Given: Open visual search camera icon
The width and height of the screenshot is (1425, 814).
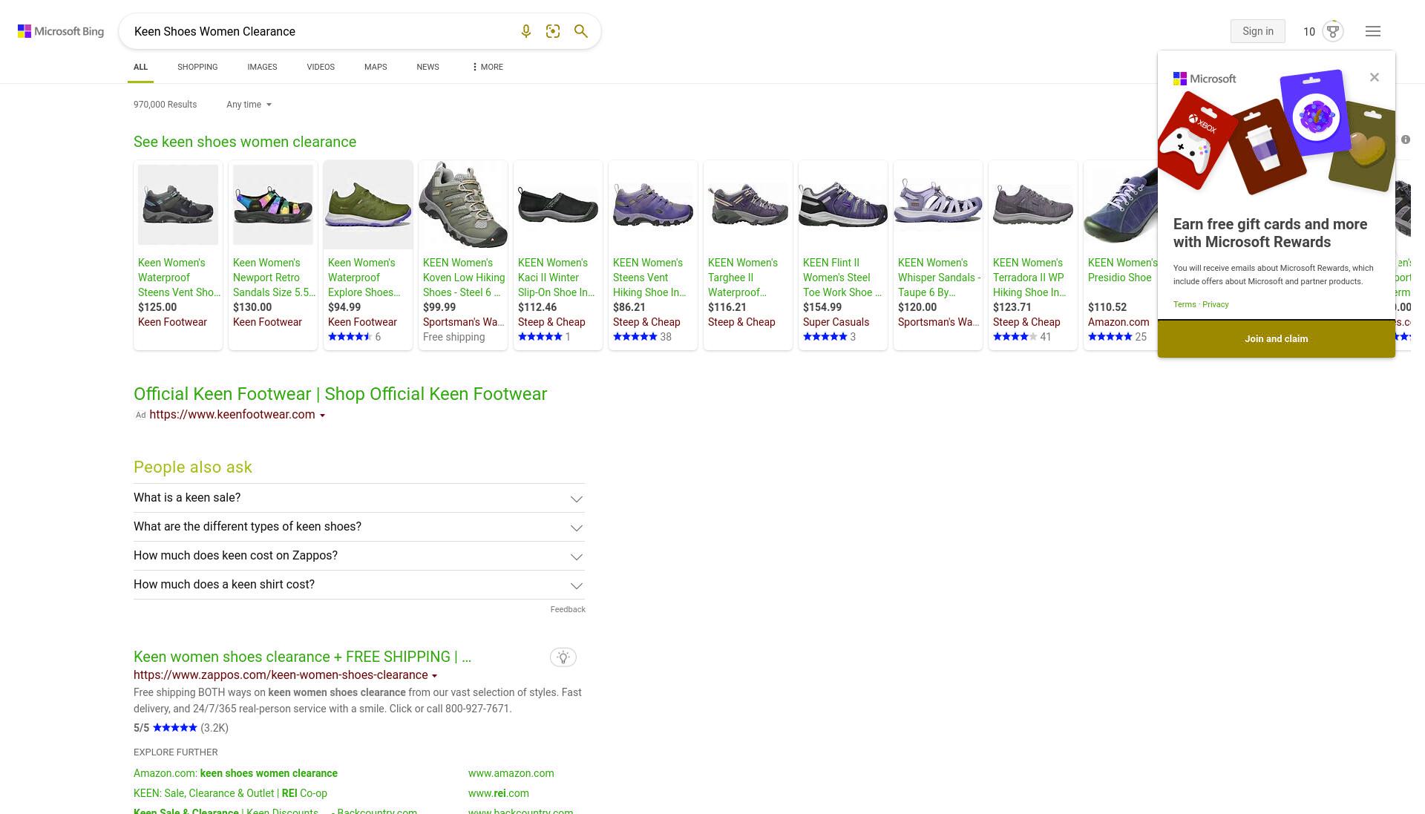Looking at the screenshot, I should pos(553,31).
